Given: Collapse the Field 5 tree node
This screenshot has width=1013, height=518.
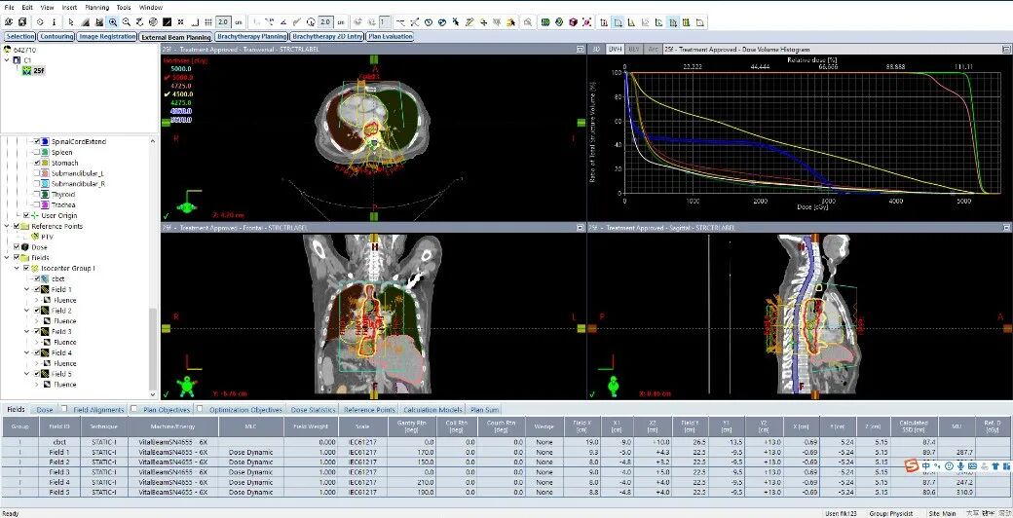Looking at the screenshot, I should [26, 373].
